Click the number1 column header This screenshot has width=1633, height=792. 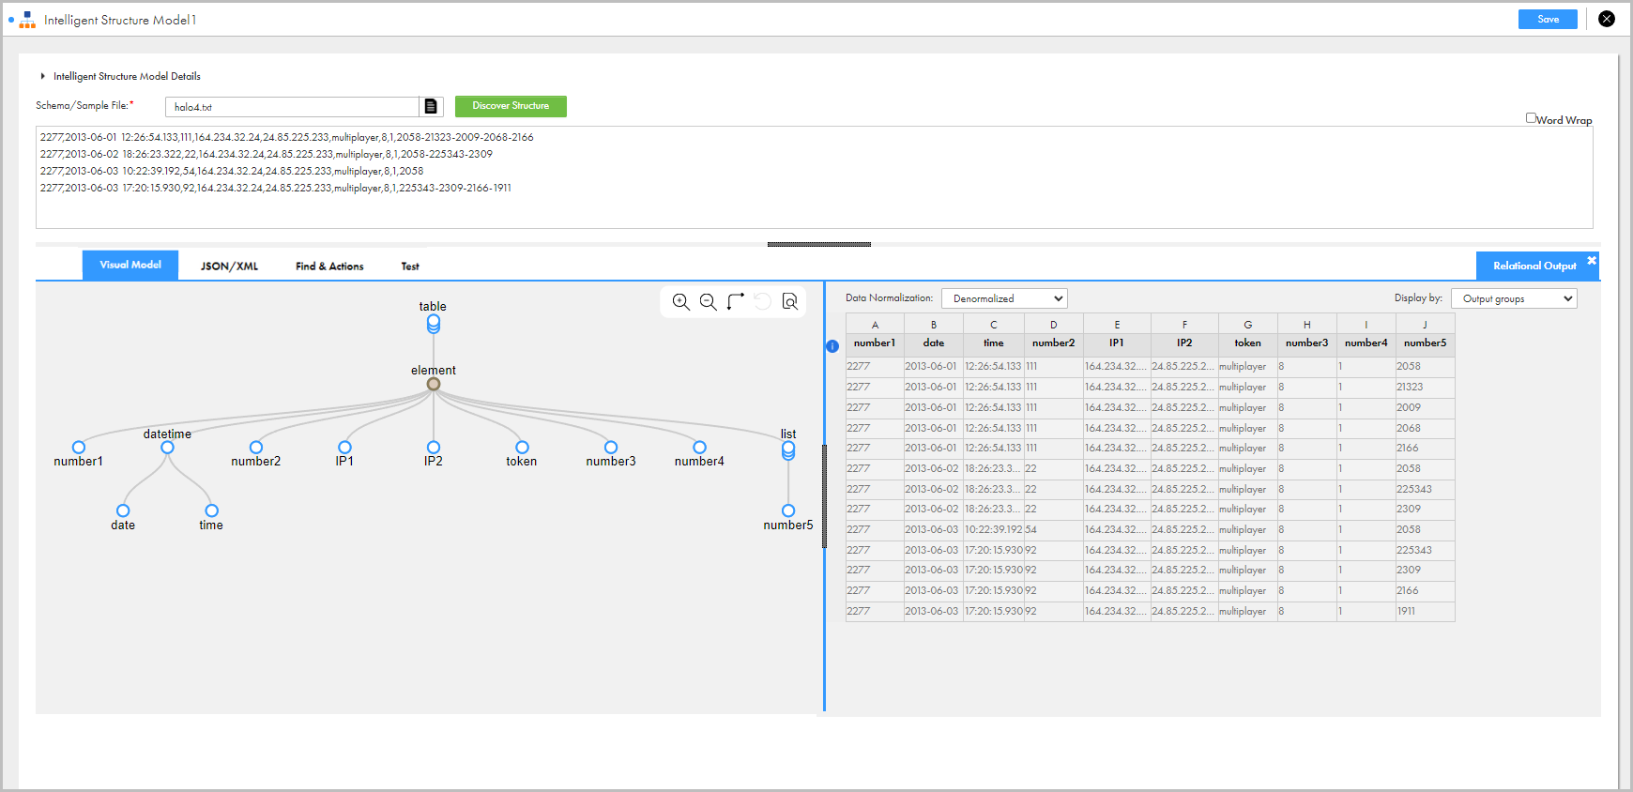click(875, 343)
